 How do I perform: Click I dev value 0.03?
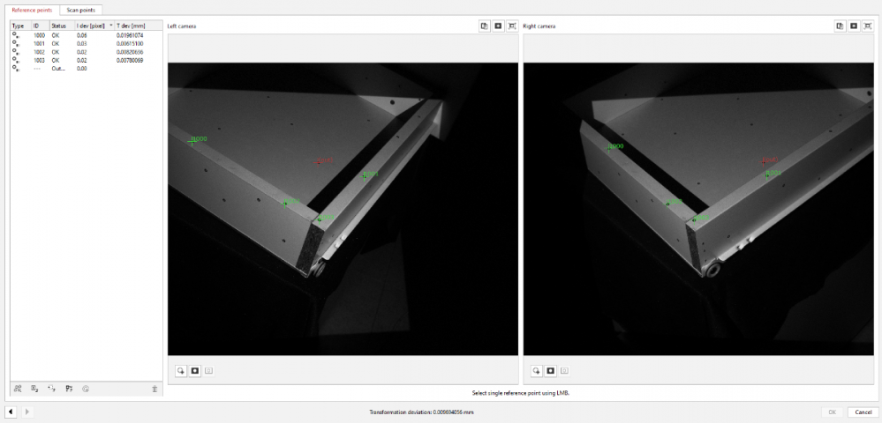[x=81, y=43]
